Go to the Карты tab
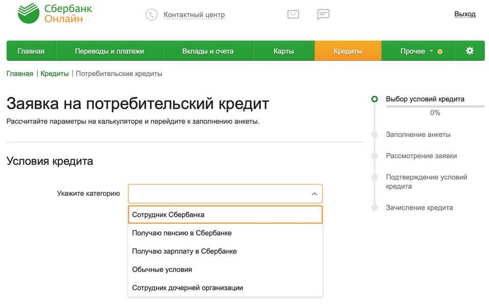 283,51
